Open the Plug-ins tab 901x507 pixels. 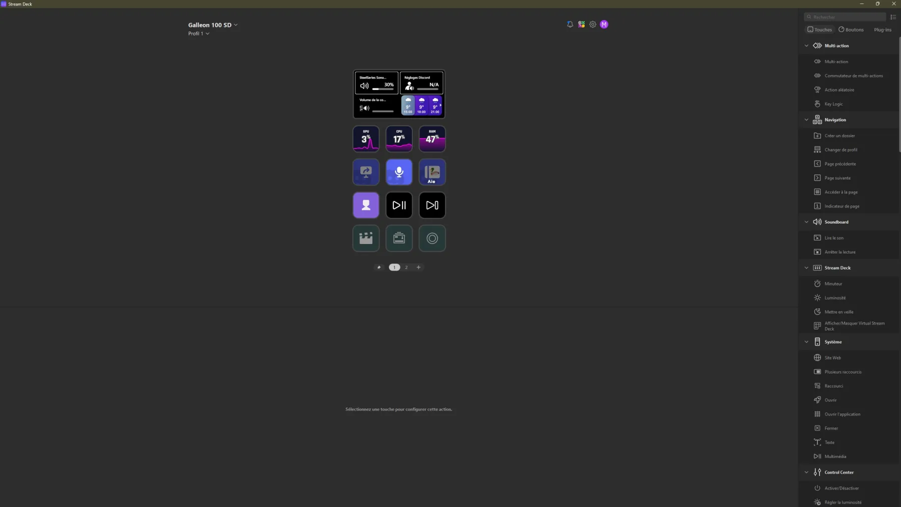tap(882, 29)
